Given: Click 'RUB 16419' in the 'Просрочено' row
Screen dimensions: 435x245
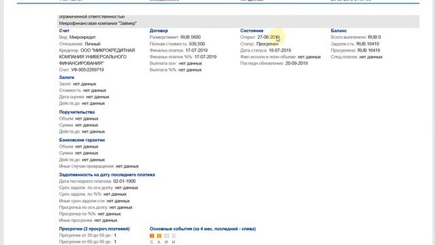Looking at the screenshot, I should (368, 50).
